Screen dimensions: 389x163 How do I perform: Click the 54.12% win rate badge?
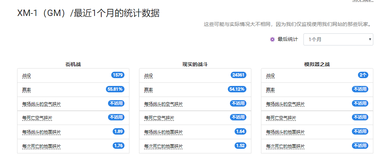coord(237,89)
